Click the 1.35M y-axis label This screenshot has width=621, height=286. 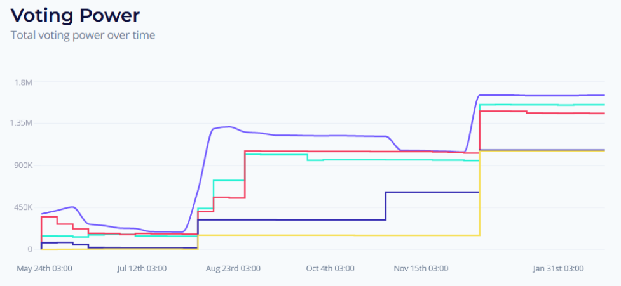21,123
